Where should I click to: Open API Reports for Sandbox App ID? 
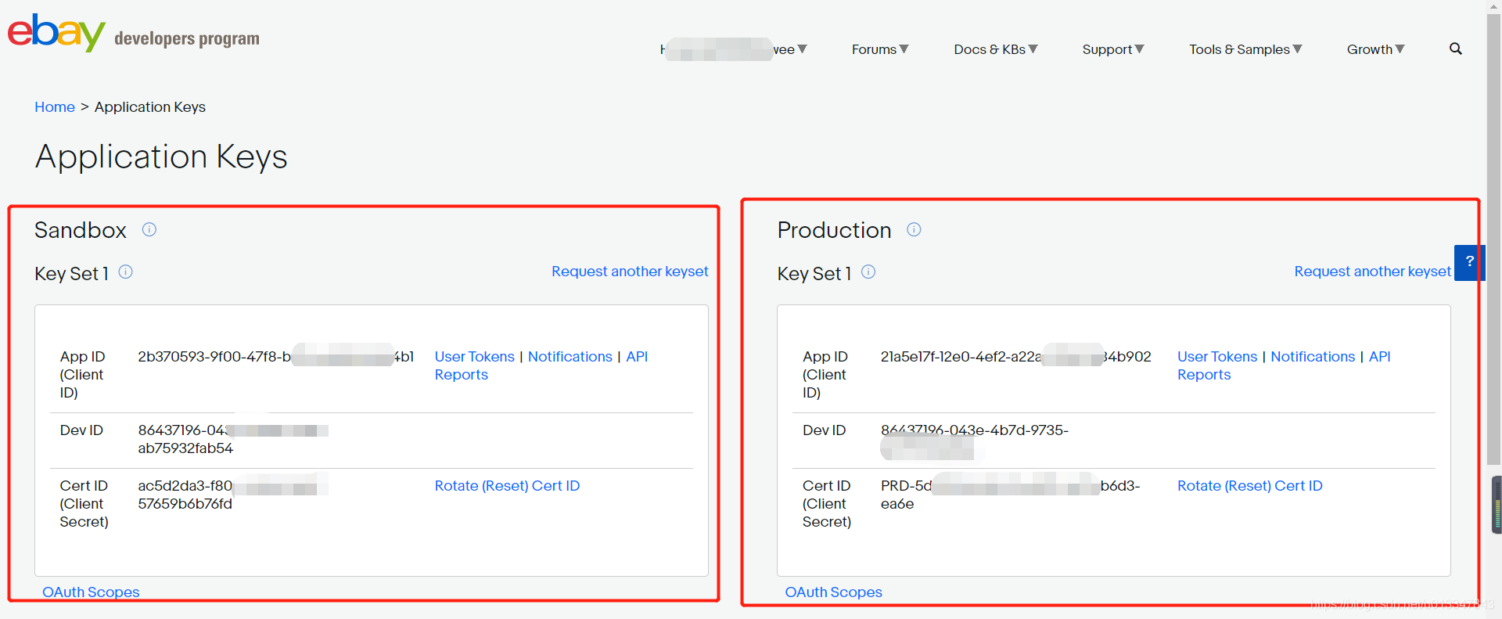pos(541,365)
